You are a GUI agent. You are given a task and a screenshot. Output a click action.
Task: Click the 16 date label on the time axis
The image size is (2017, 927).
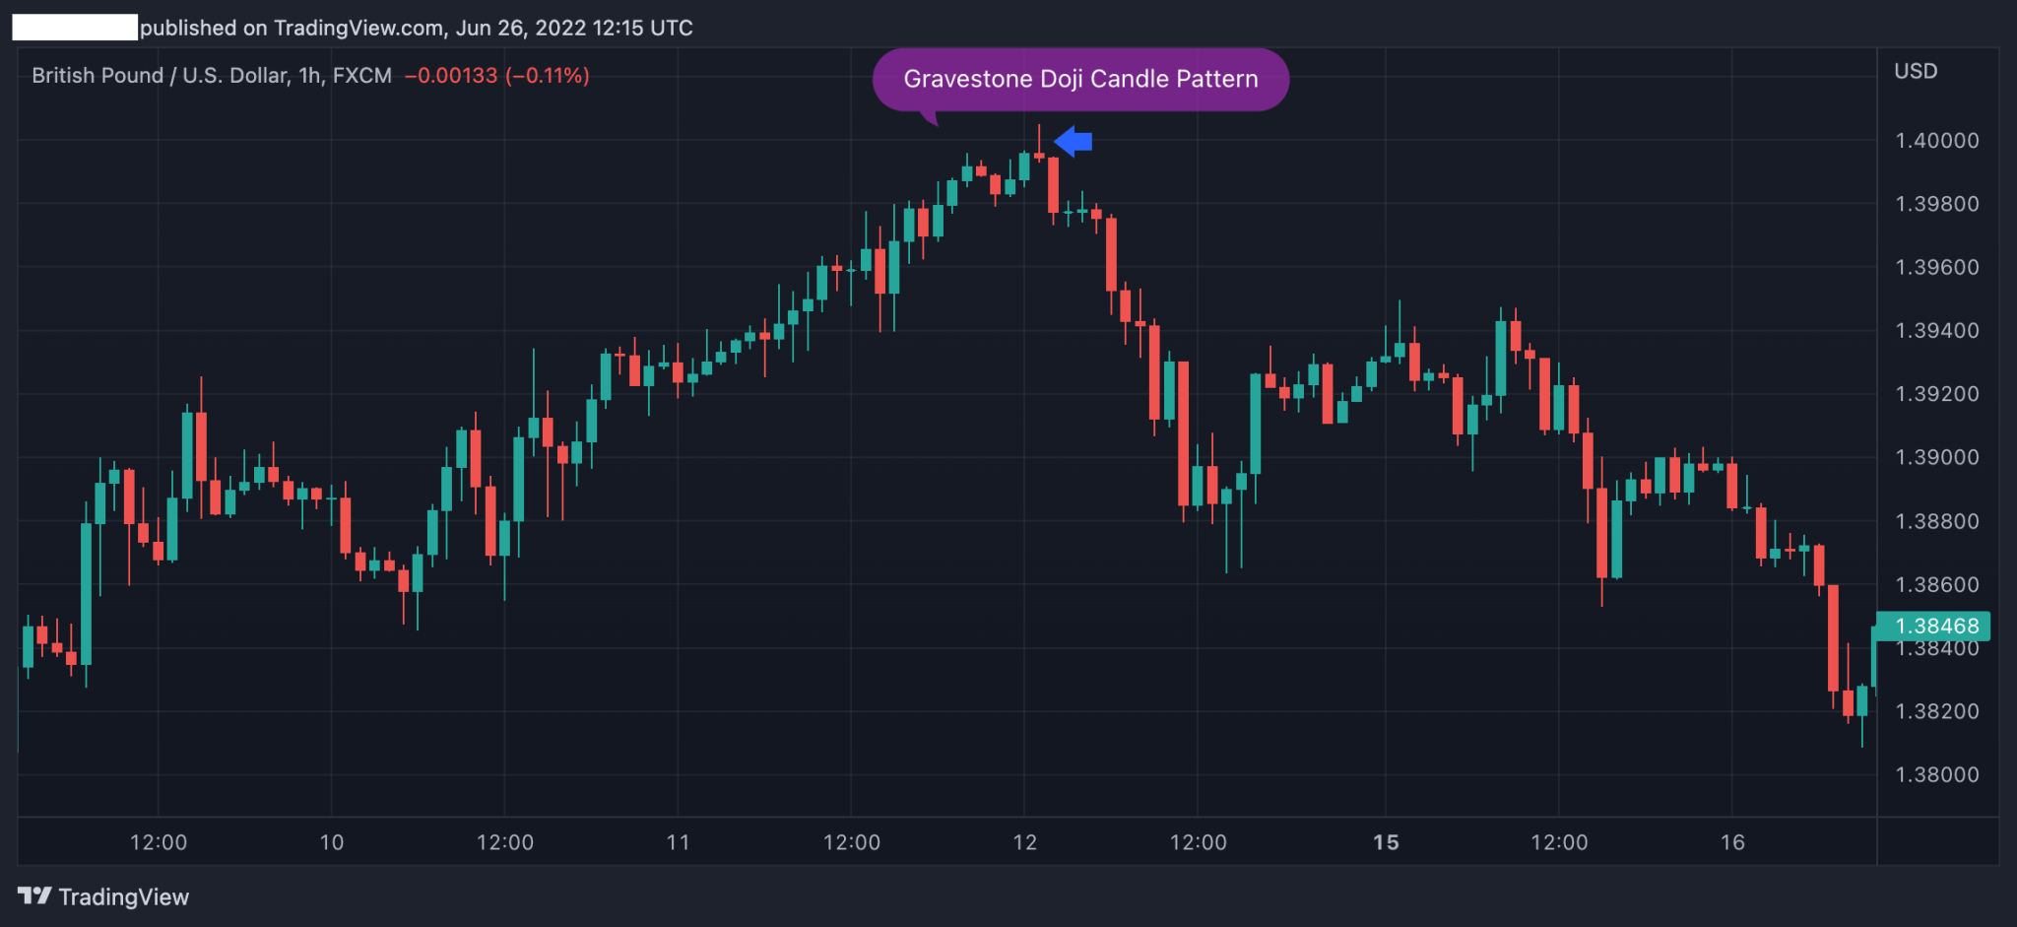coord(1732,842)
